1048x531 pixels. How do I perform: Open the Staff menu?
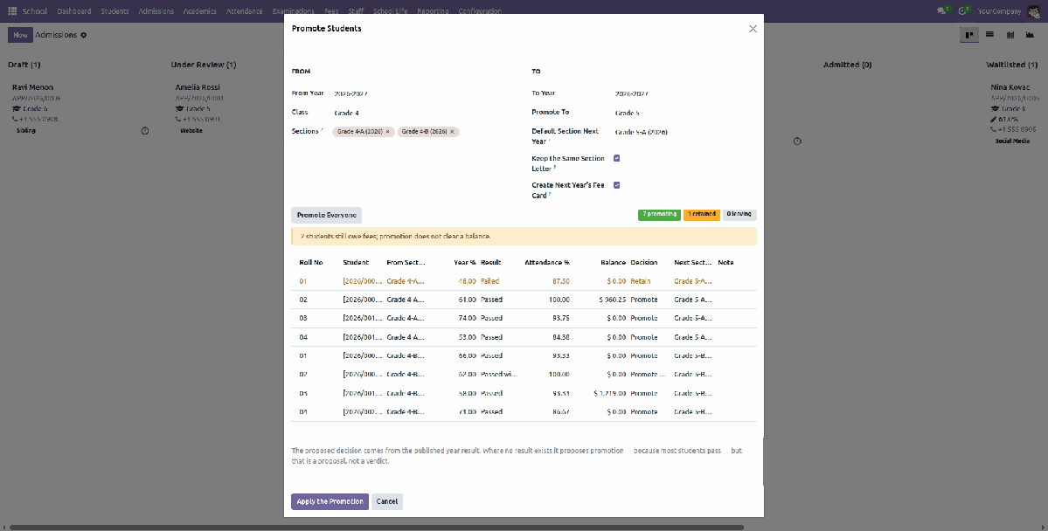tap(356, 11)
